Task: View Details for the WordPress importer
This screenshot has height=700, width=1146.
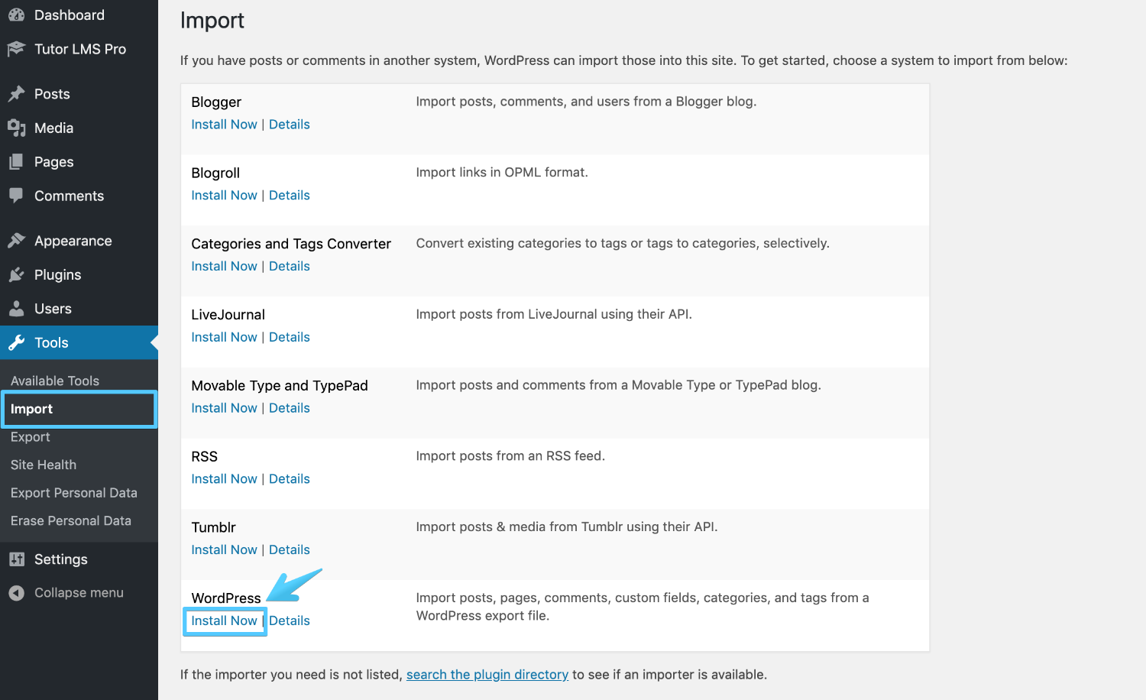Action: point(290,621)
